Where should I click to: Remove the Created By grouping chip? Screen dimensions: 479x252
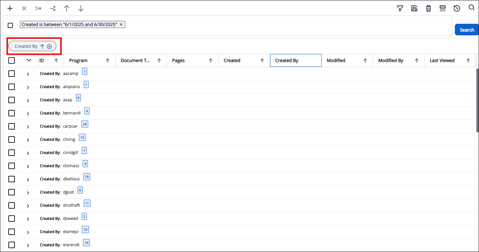point(49,46)
